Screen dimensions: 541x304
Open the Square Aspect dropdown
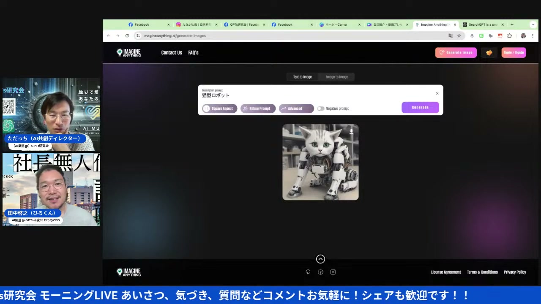(x=219, y=109)
